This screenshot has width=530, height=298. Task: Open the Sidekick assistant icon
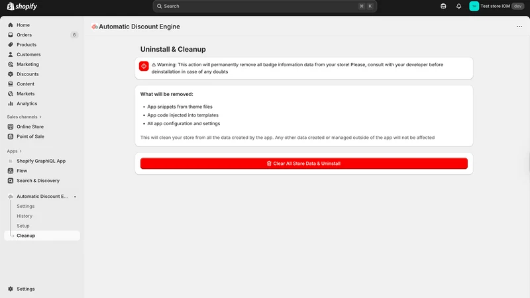point(443,6)
